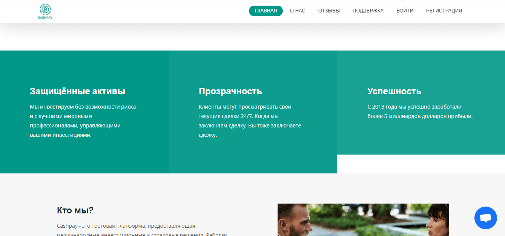Click the paragraph mentioning 24/7 deals
Viewport: 505px width, 236px height.
point(250,121)
